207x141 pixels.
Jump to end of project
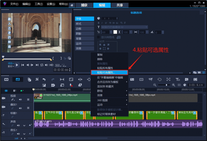pos(37,65)
